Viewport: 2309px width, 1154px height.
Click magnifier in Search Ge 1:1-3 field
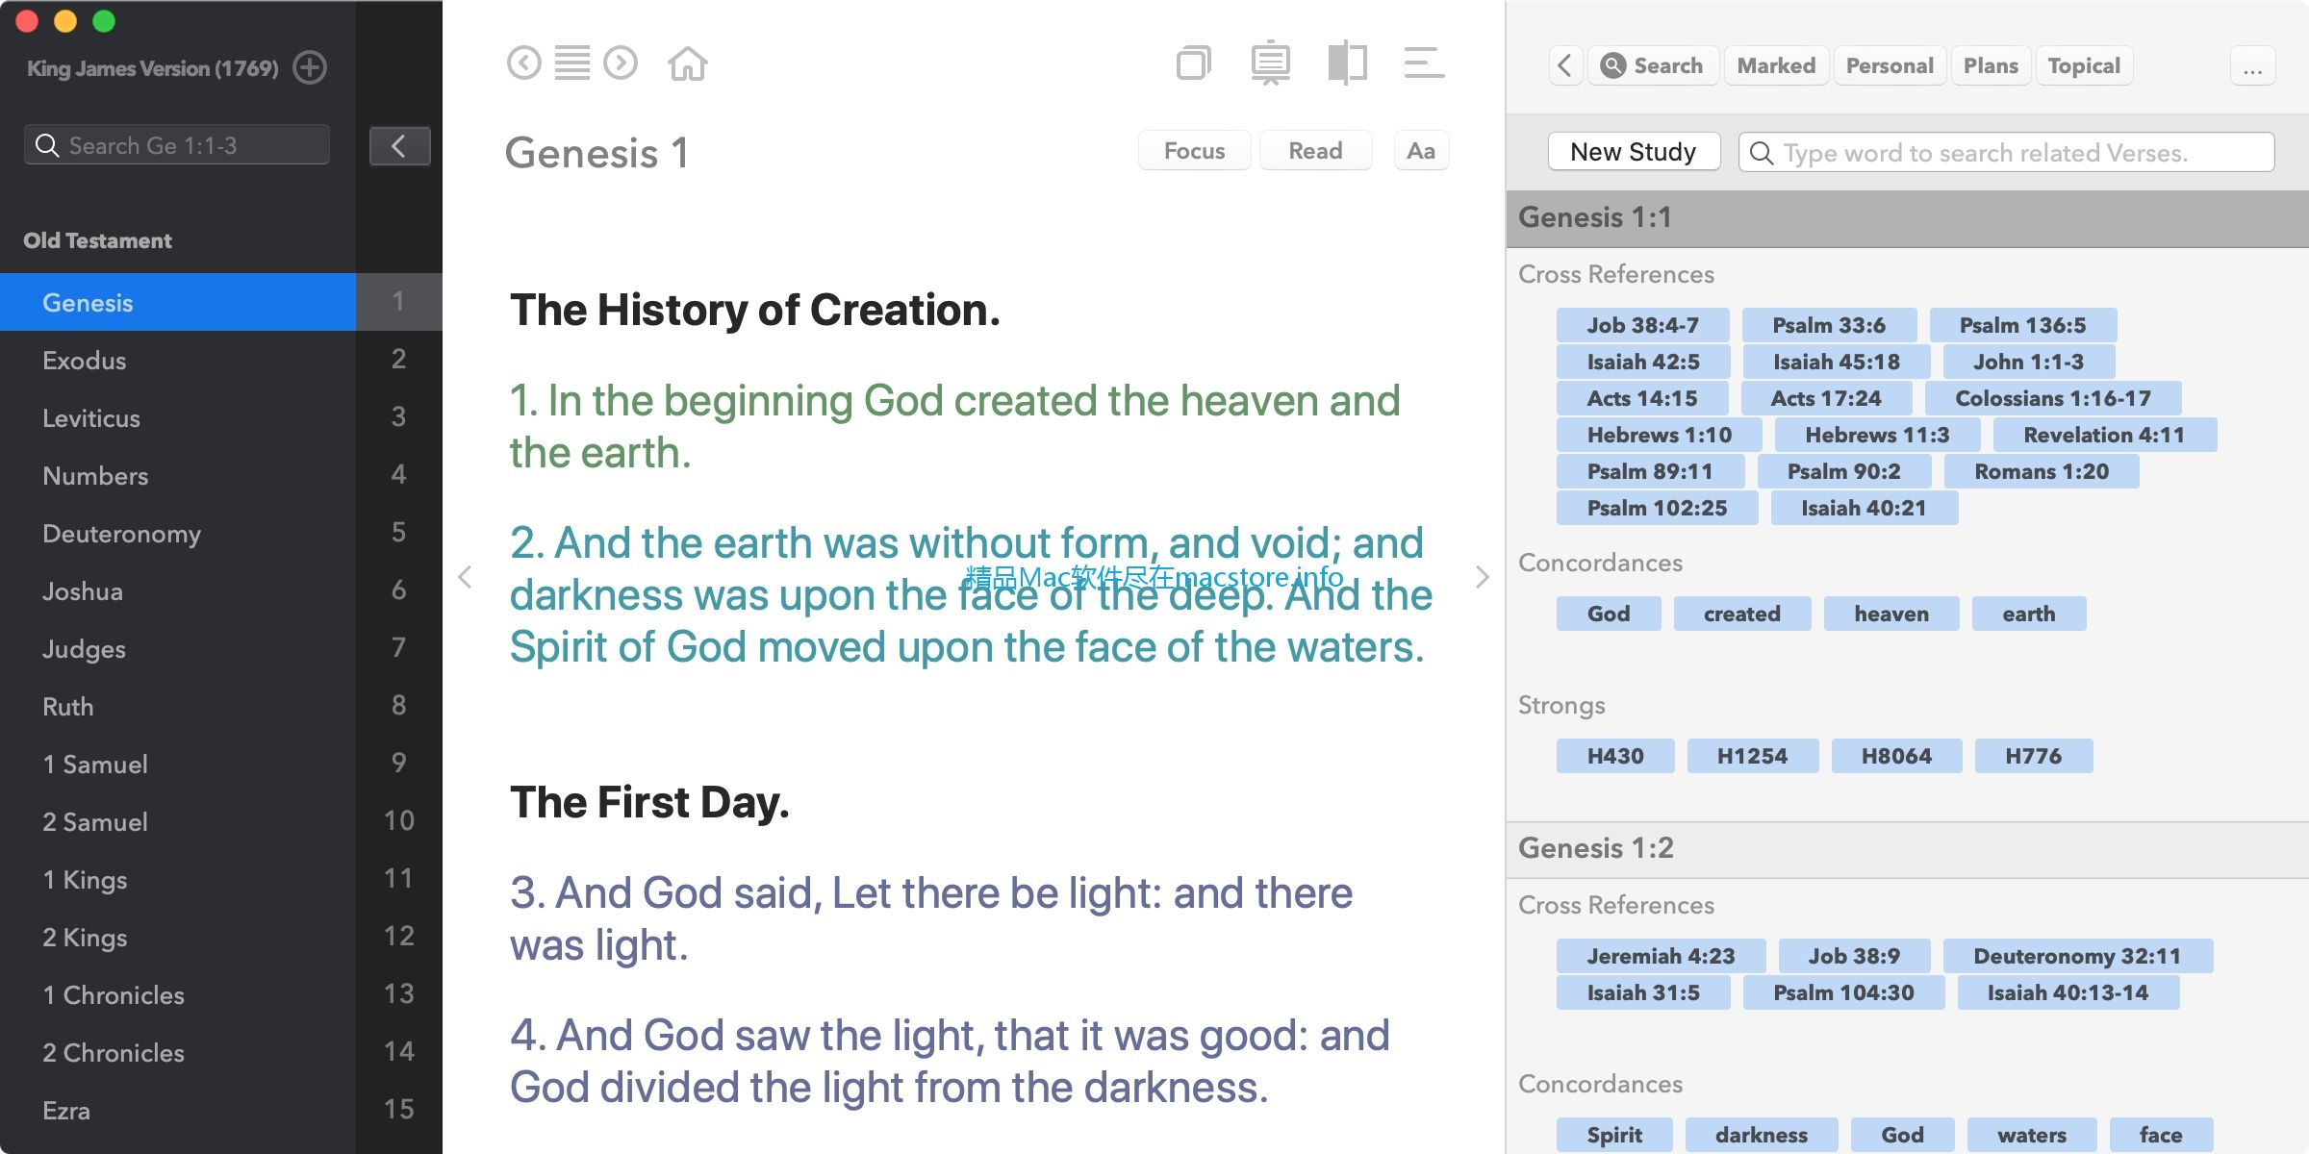[46, 145]
